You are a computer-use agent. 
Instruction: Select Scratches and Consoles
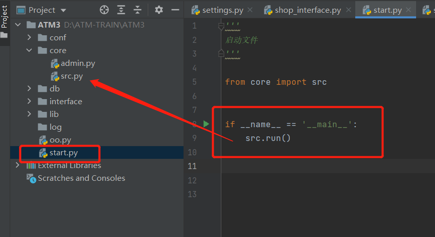click(76, 178)
